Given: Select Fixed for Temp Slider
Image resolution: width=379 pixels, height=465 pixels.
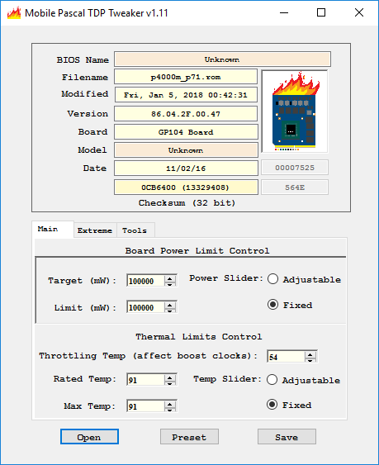Looking at the screenshot, I should tap(272, 405).
